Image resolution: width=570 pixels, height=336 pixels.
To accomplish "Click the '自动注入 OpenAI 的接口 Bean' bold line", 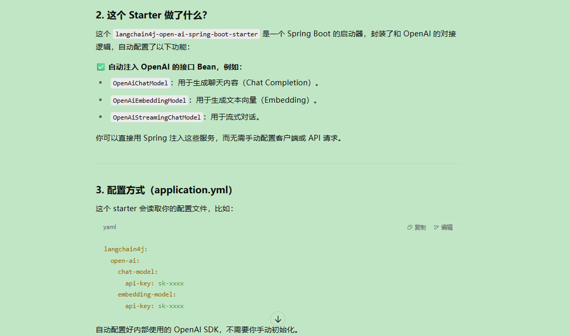I will click(175, 67).
